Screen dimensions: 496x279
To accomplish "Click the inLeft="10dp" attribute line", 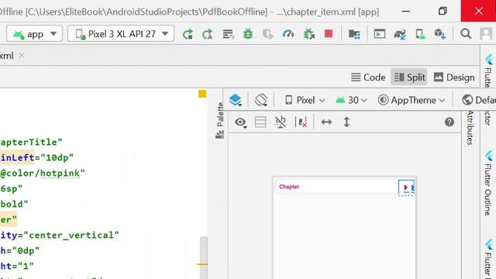I will point(36,157).
